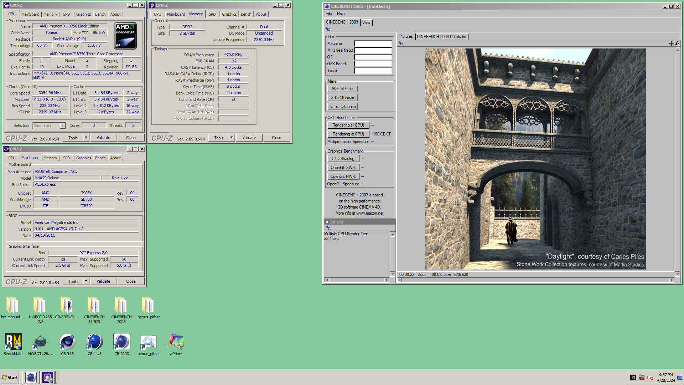Click the zoom triangle icon in Pictures panel
The width and height of the screenshot is (684, 385).
coord(677,43)
